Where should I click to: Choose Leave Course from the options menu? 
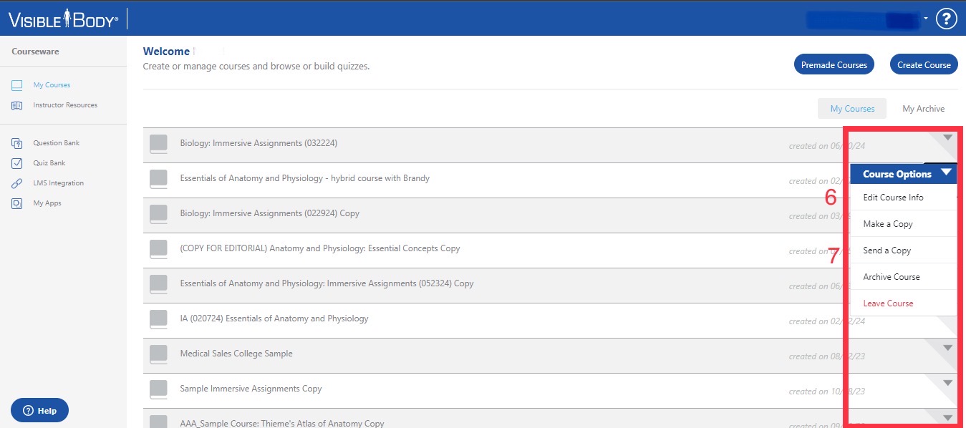coord(888,303)
